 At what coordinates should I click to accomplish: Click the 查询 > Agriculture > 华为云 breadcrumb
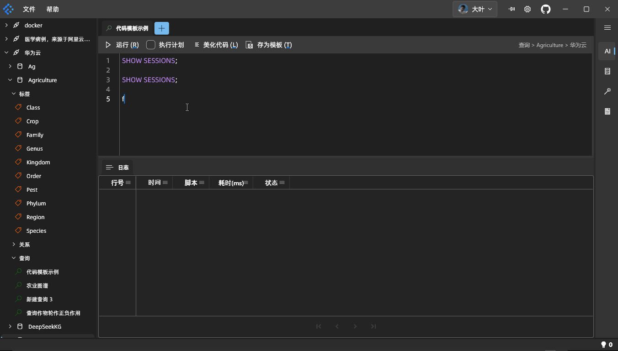click(552, 45)
